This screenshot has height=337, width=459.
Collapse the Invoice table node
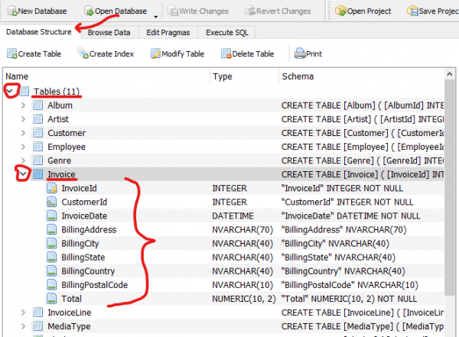pos(23,174)
